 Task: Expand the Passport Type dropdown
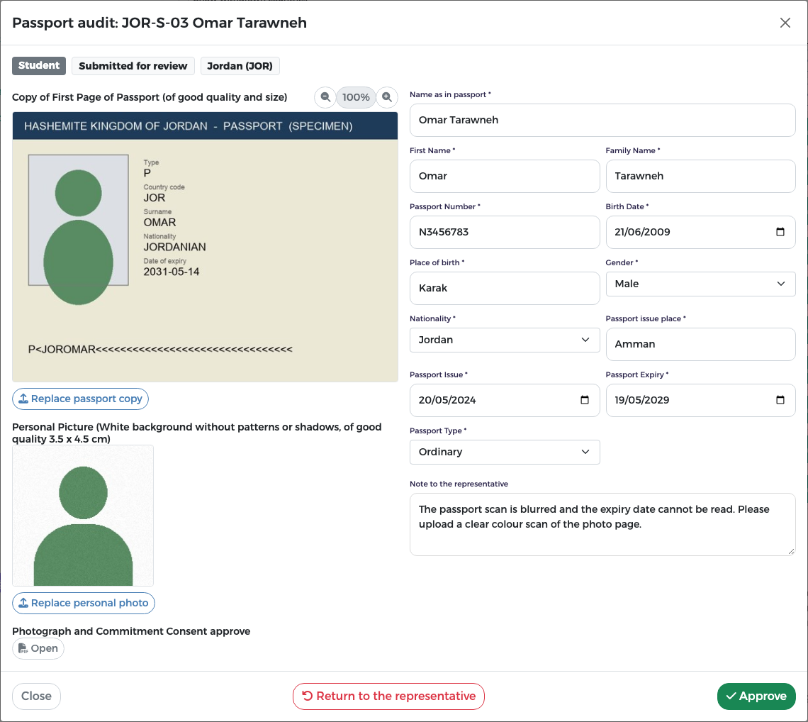click(x=505, y=452)
